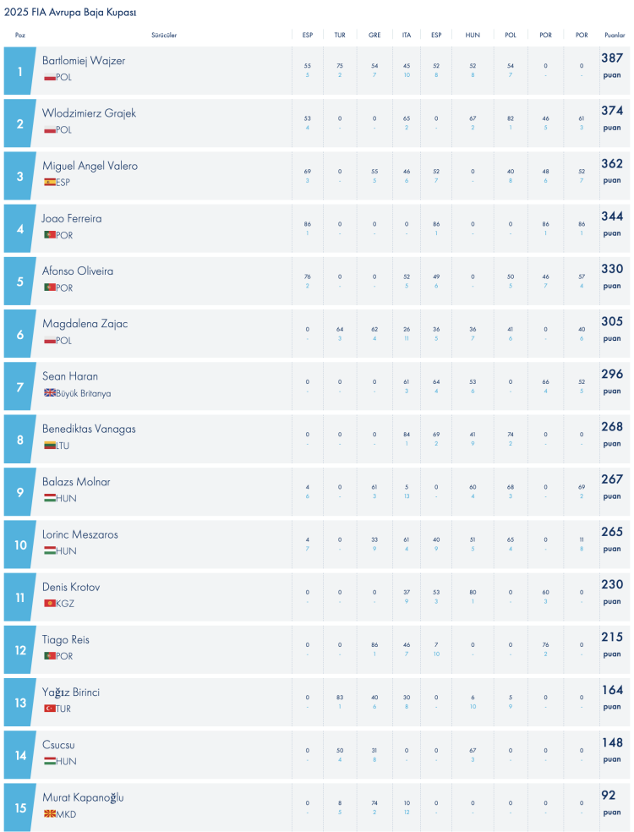Click the TUR round column header
Screen dimensions: 634x832
(340, 36)
